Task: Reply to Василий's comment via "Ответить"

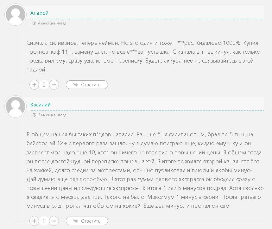Action: coord(91,221)
